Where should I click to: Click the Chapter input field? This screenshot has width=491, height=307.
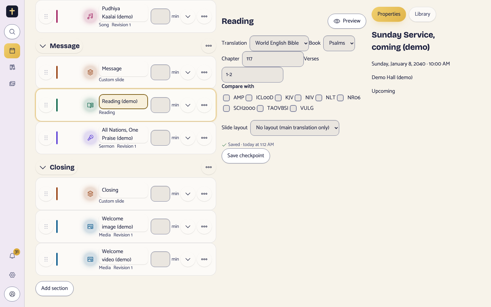point(273,59)
